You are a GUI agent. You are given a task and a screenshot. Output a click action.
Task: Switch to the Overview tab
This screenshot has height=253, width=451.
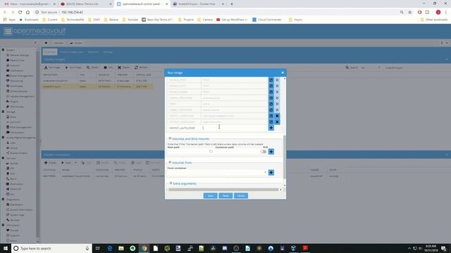50,52
